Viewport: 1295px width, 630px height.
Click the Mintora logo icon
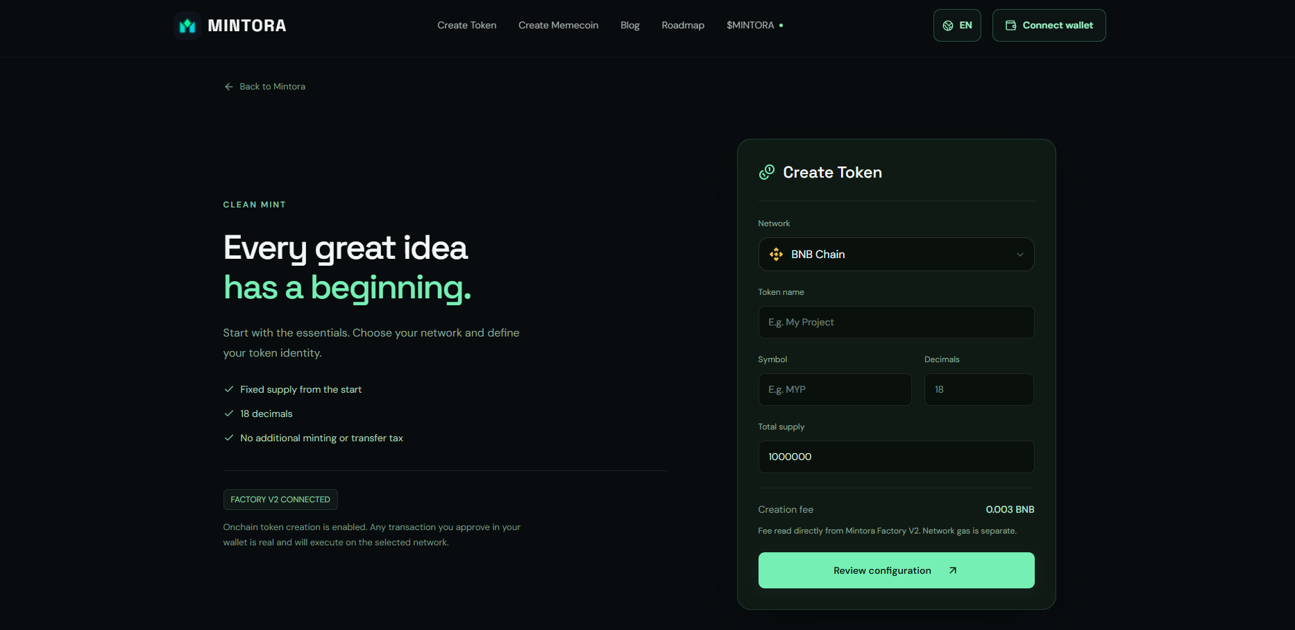187,26
